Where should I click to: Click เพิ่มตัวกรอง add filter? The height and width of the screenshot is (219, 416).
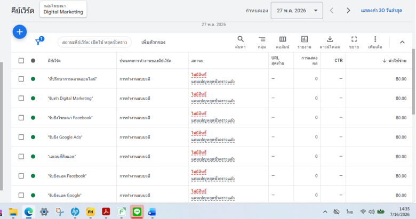154,42
